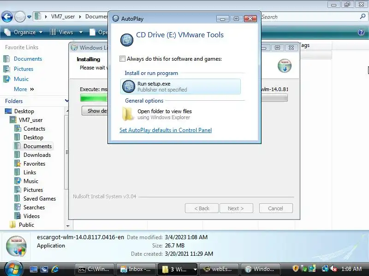The height and width of the screenshot is (276, 369).
Task: Open Music in Favorite Links
Action: point(21,79)
